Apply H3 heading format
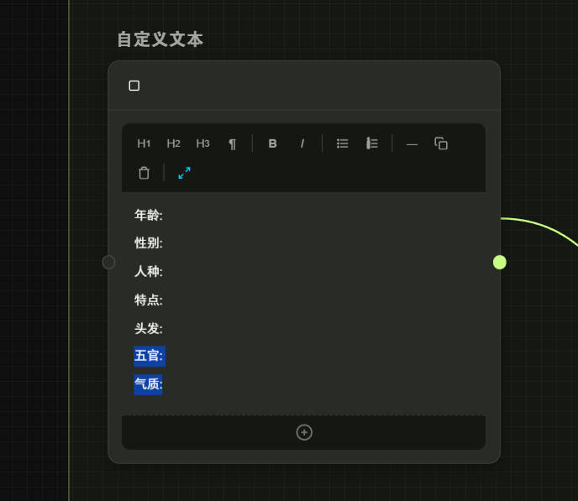Screen dimensions: 578x501 point(202,144)
